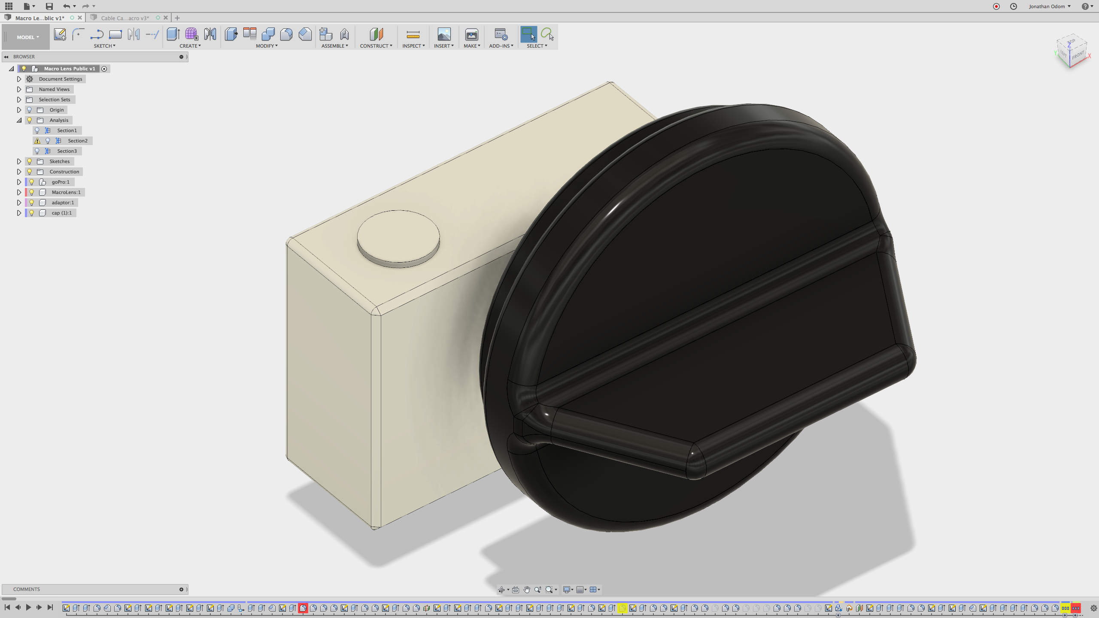Open the CREATE menu
1099x618 pixels.
pyautogui.click(x=190, y=46)
